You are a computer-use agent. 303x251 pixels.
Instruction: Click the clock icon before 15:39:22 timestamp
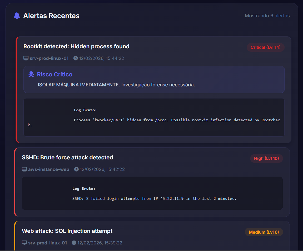click(x=74, y=243)
